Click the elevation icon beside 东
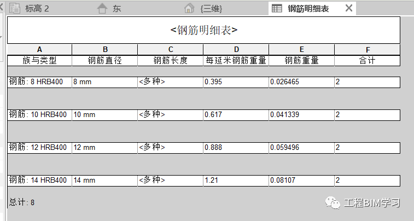Image resolution: width=414 pixels, height=221 pixels. 102,8
